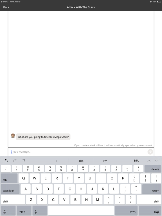Tap the number 5 key
Image resolution: width=162 pixels, height=216 pixels.
coord(61,169)
